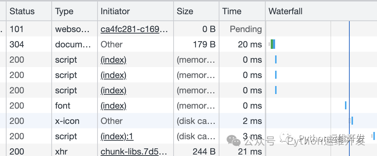Viewport: 377px width, 156px height.
Task: Sort requests by the Size column header
Action: point(185,11)
